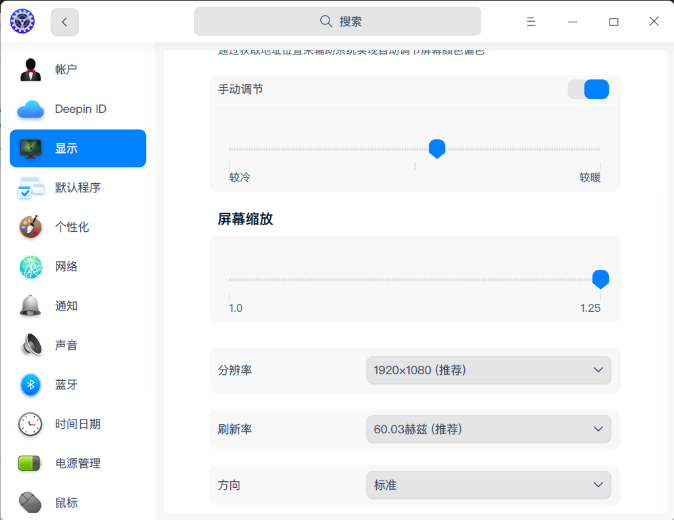Click the 较暖 warmer label

click(x=590, y=177)
